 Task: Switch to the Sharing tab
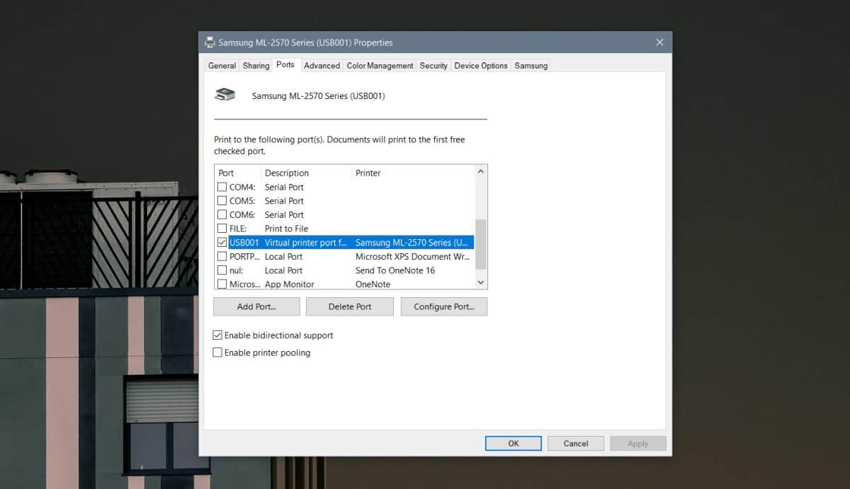pos(256,65)
